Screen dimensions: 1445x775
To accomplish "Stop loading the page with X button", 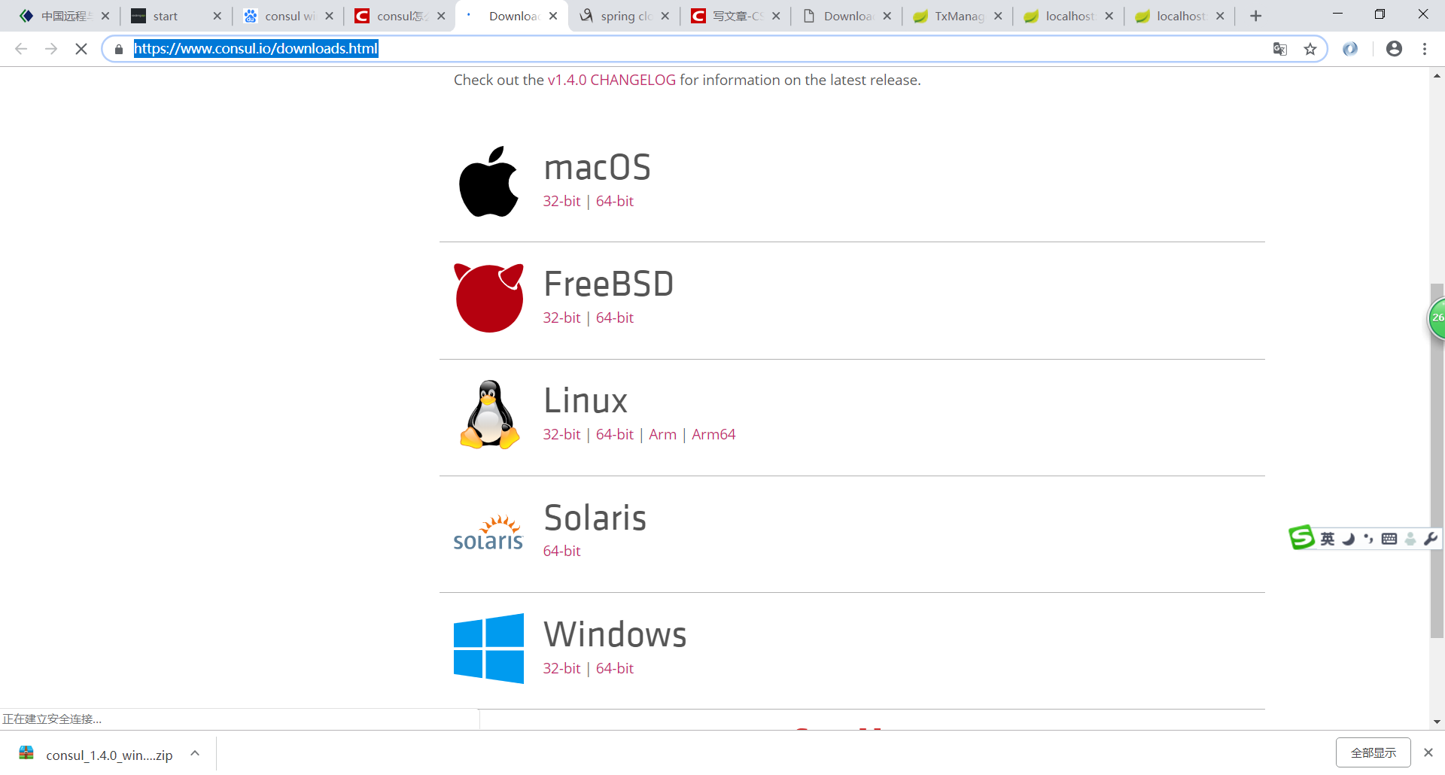I will 81,49.
